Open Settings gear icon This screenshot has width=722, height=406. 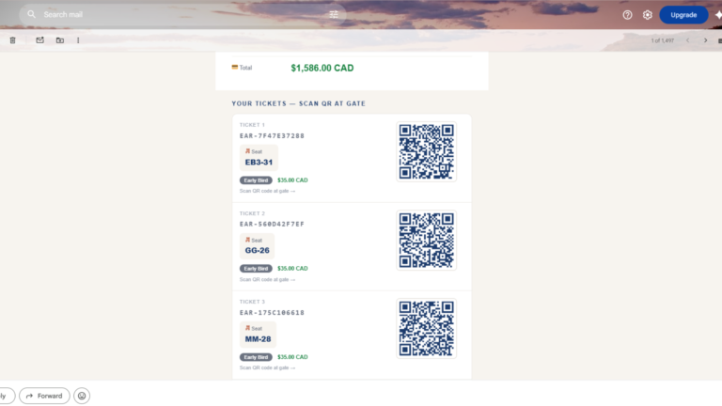[x=648, y=15]
